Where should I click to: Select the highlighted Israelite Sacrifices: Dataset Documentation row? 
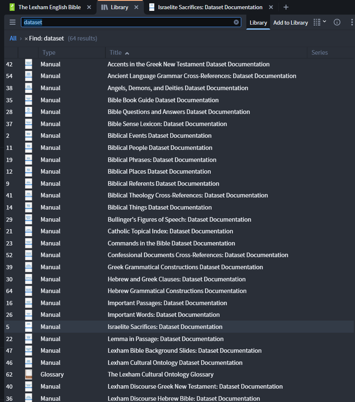click(179, 327)
